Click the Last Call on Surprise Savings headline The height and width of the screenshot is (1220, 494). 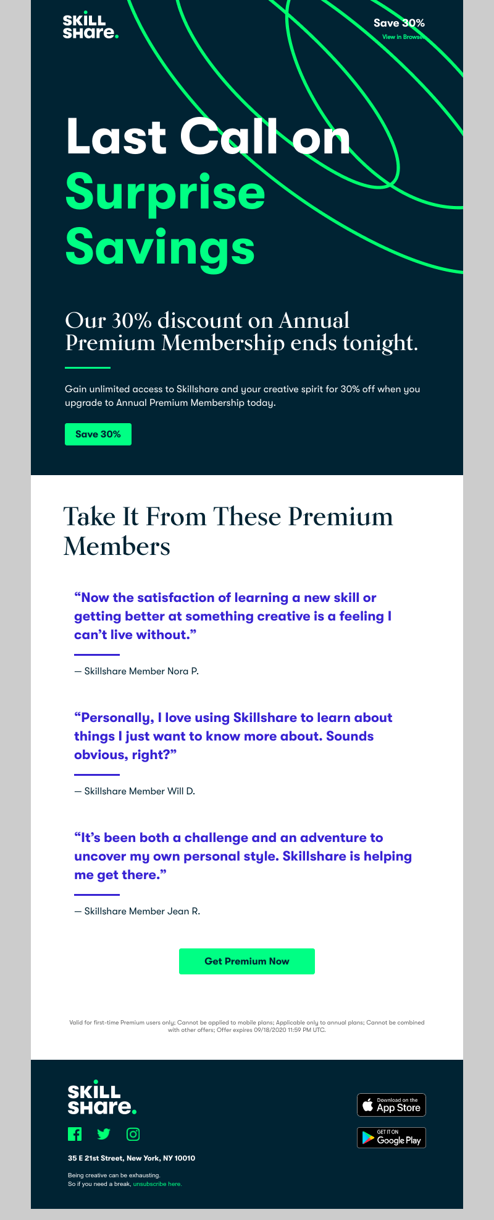tap(207, 192)
